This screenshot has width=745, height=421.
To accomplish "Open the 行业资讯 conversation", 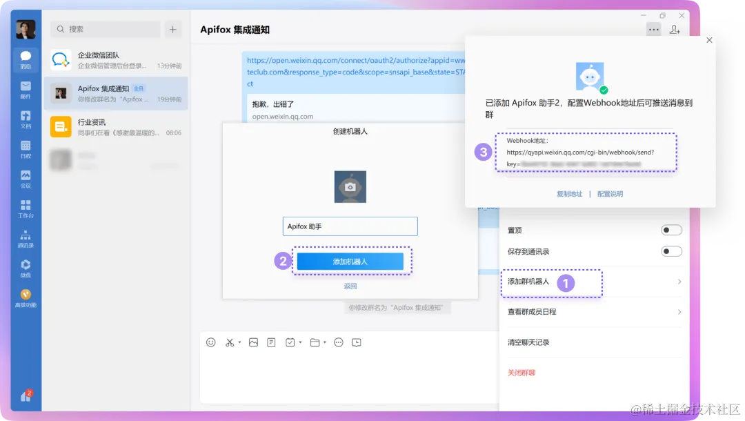I will (116, 127).
